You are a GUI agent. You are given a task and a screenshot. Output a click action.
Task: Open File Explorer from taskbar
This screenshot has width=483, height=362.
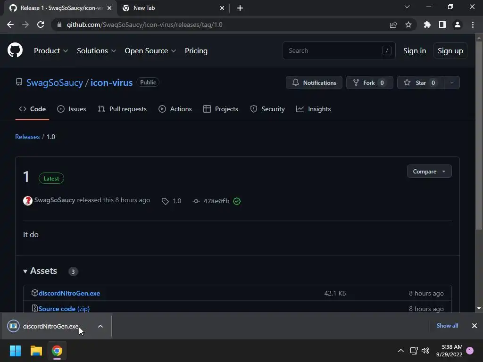coord(36,351)
